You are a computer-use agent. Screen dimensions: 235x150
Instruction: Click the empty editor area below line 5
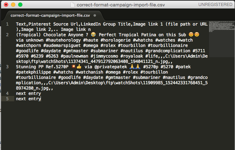pyautogui.click(x=107, y=124)
